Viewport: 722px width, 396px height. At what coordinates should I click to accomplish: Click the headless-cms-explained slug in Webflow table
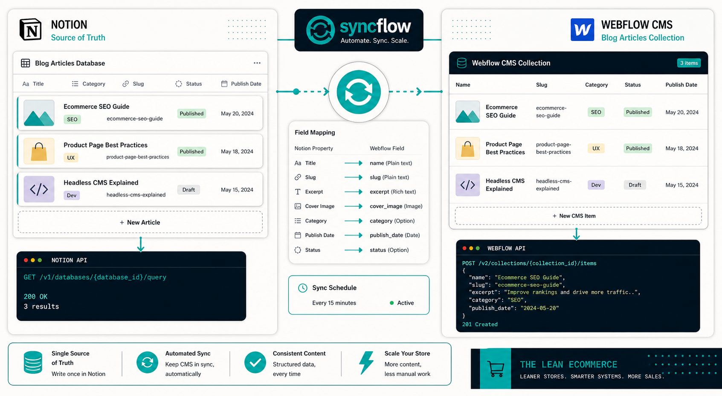coord(554,185)
